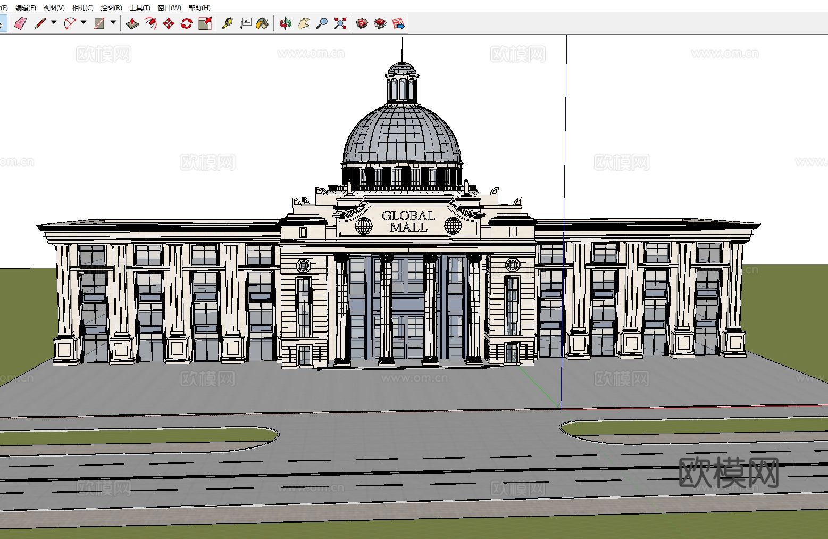Select the Zoom magnifier tool
Screen dimensions: 828x539
pos(322,23)
